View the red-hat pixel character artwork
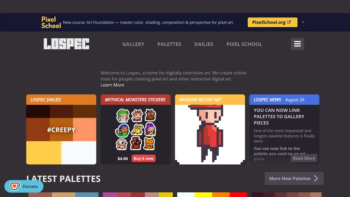This screenshot has height=197, width=350. (210, 135)
